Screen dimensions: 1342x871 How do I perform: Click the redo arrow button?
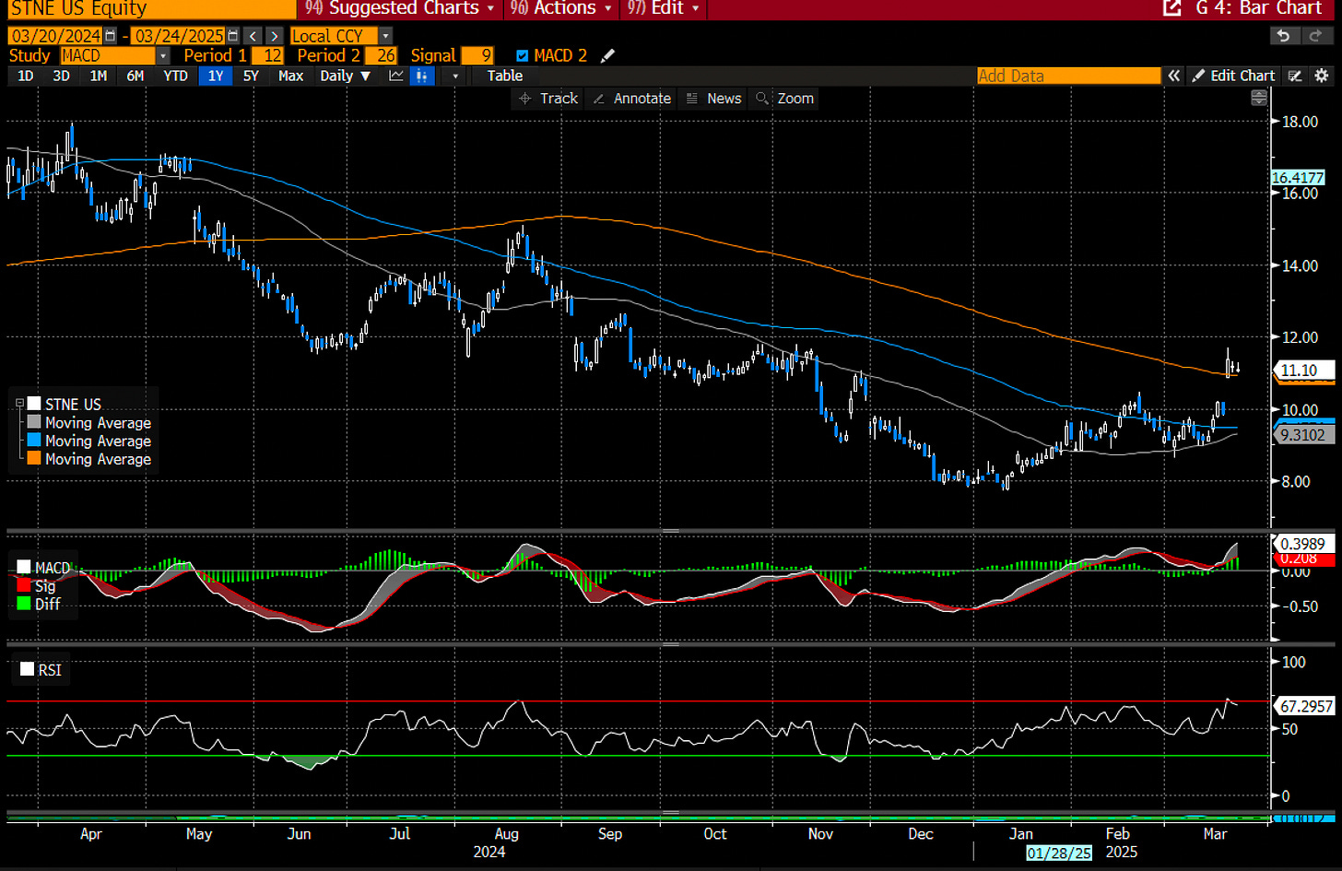pos(1315,36)
